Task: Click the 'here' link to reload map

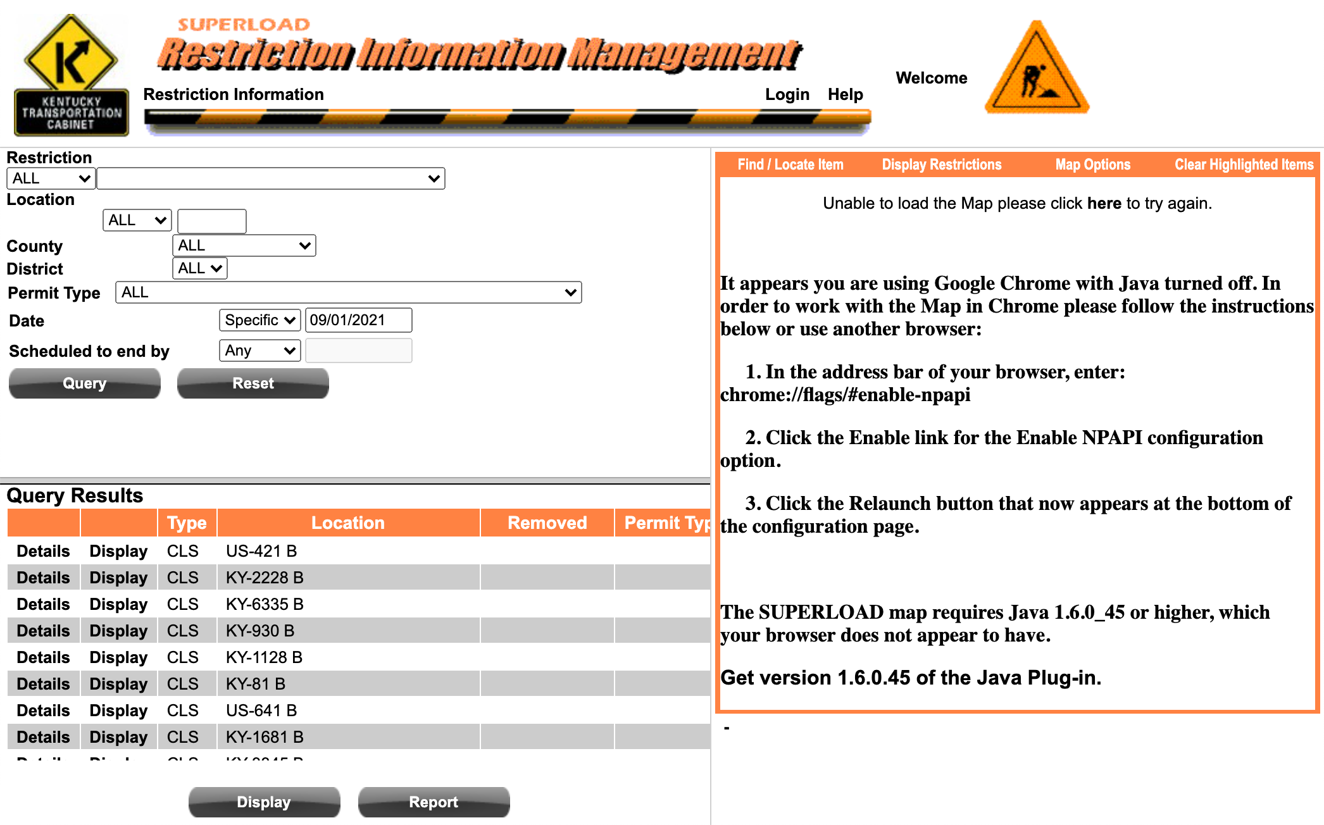Action: [1104, 203]
